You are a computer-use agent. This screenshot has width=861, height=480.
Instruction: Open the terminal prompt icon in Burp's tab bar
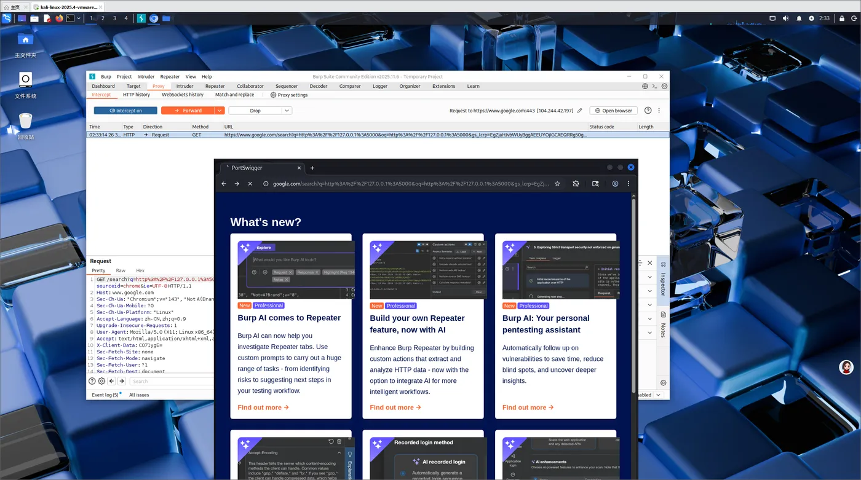point(655,87)
